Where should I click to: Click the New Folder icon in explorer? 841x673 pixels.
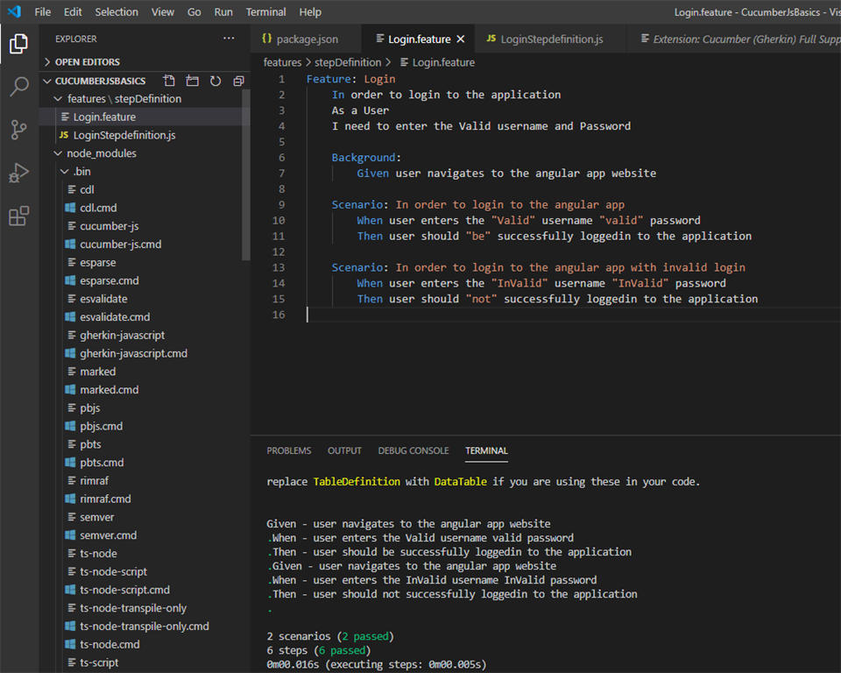click(x=193, y=81)
